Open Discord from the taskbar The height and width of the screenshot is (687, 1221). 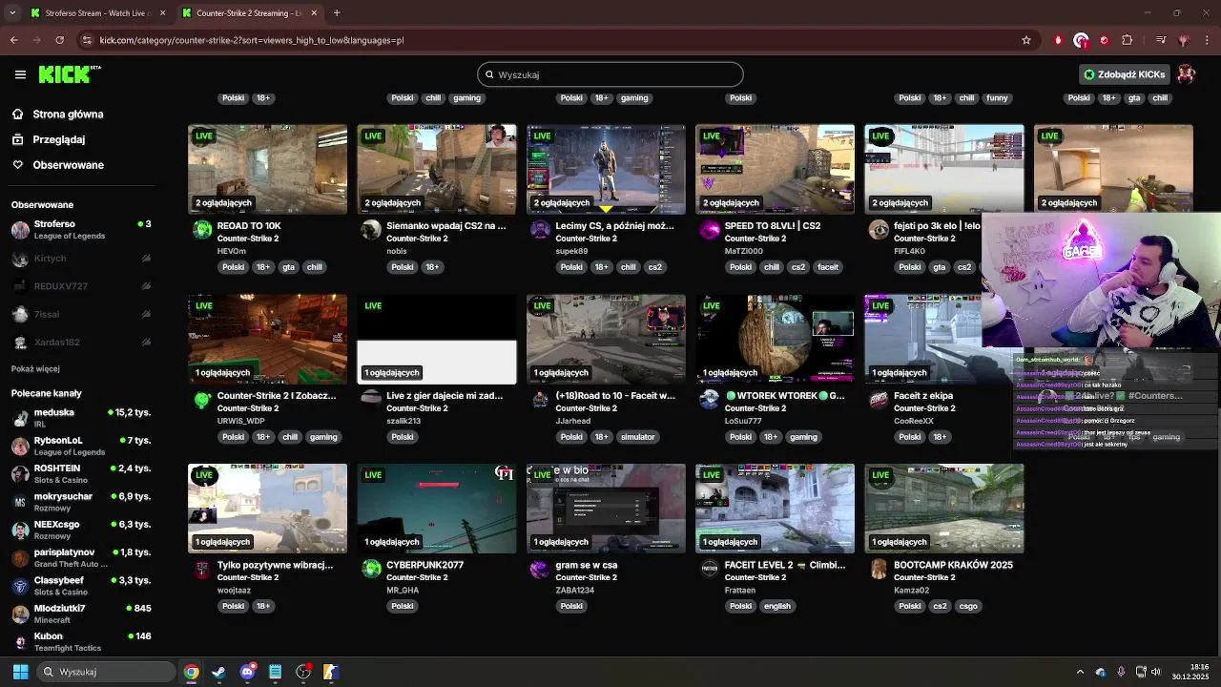(x=247, y=672)
